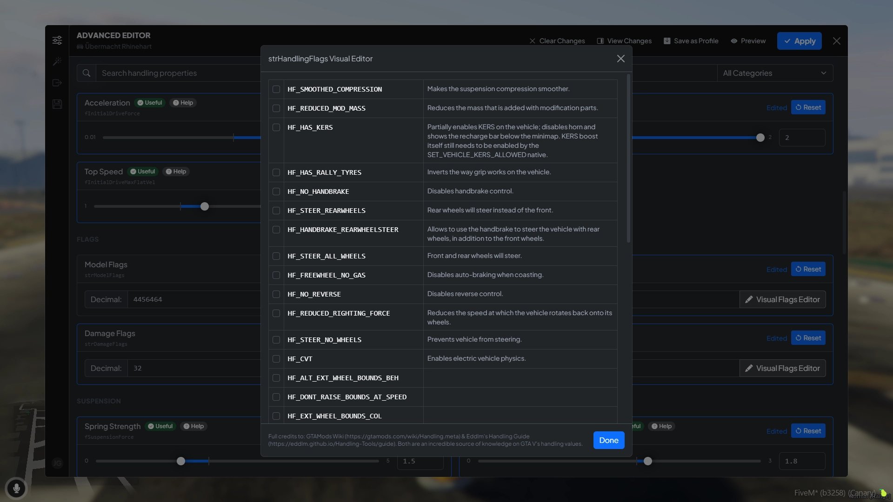Apply the handling changes
The height and width of the screenshot is (502, 893).
799,41
